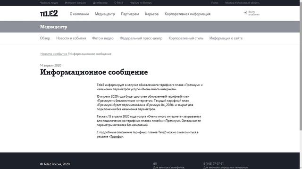Switch to 'Новости и события' tab
302x169 pixels.
coord(71,38)
